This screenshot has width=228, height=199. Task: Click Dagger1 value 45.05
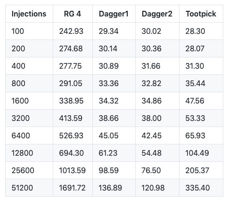coord(108,135)
